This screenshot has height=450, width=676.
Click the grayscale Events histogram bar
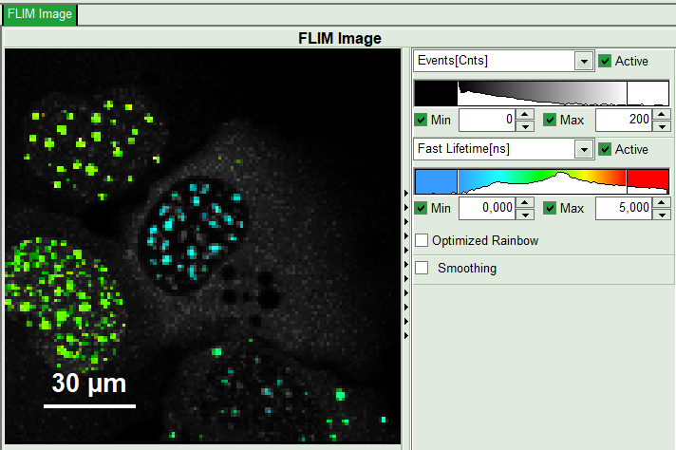pos(541,93)
